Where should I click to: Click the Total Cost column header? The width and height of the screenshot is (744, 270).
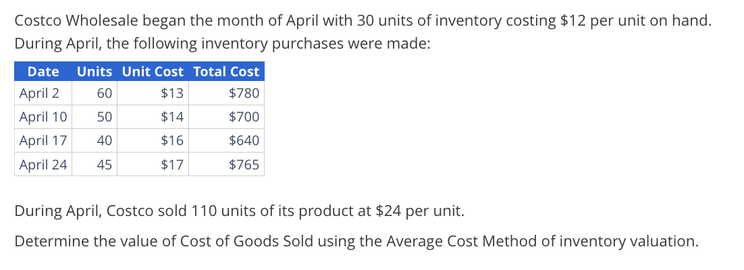[x=226, y=72]
